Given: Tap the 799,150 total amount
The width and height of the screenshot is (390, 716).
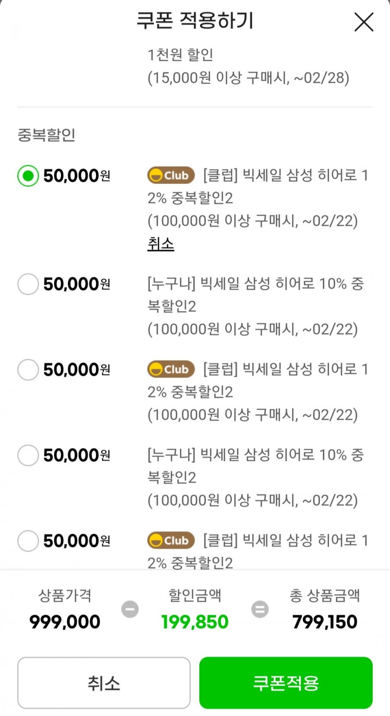Looking at the screenshot, I should (x=325, y=622).
